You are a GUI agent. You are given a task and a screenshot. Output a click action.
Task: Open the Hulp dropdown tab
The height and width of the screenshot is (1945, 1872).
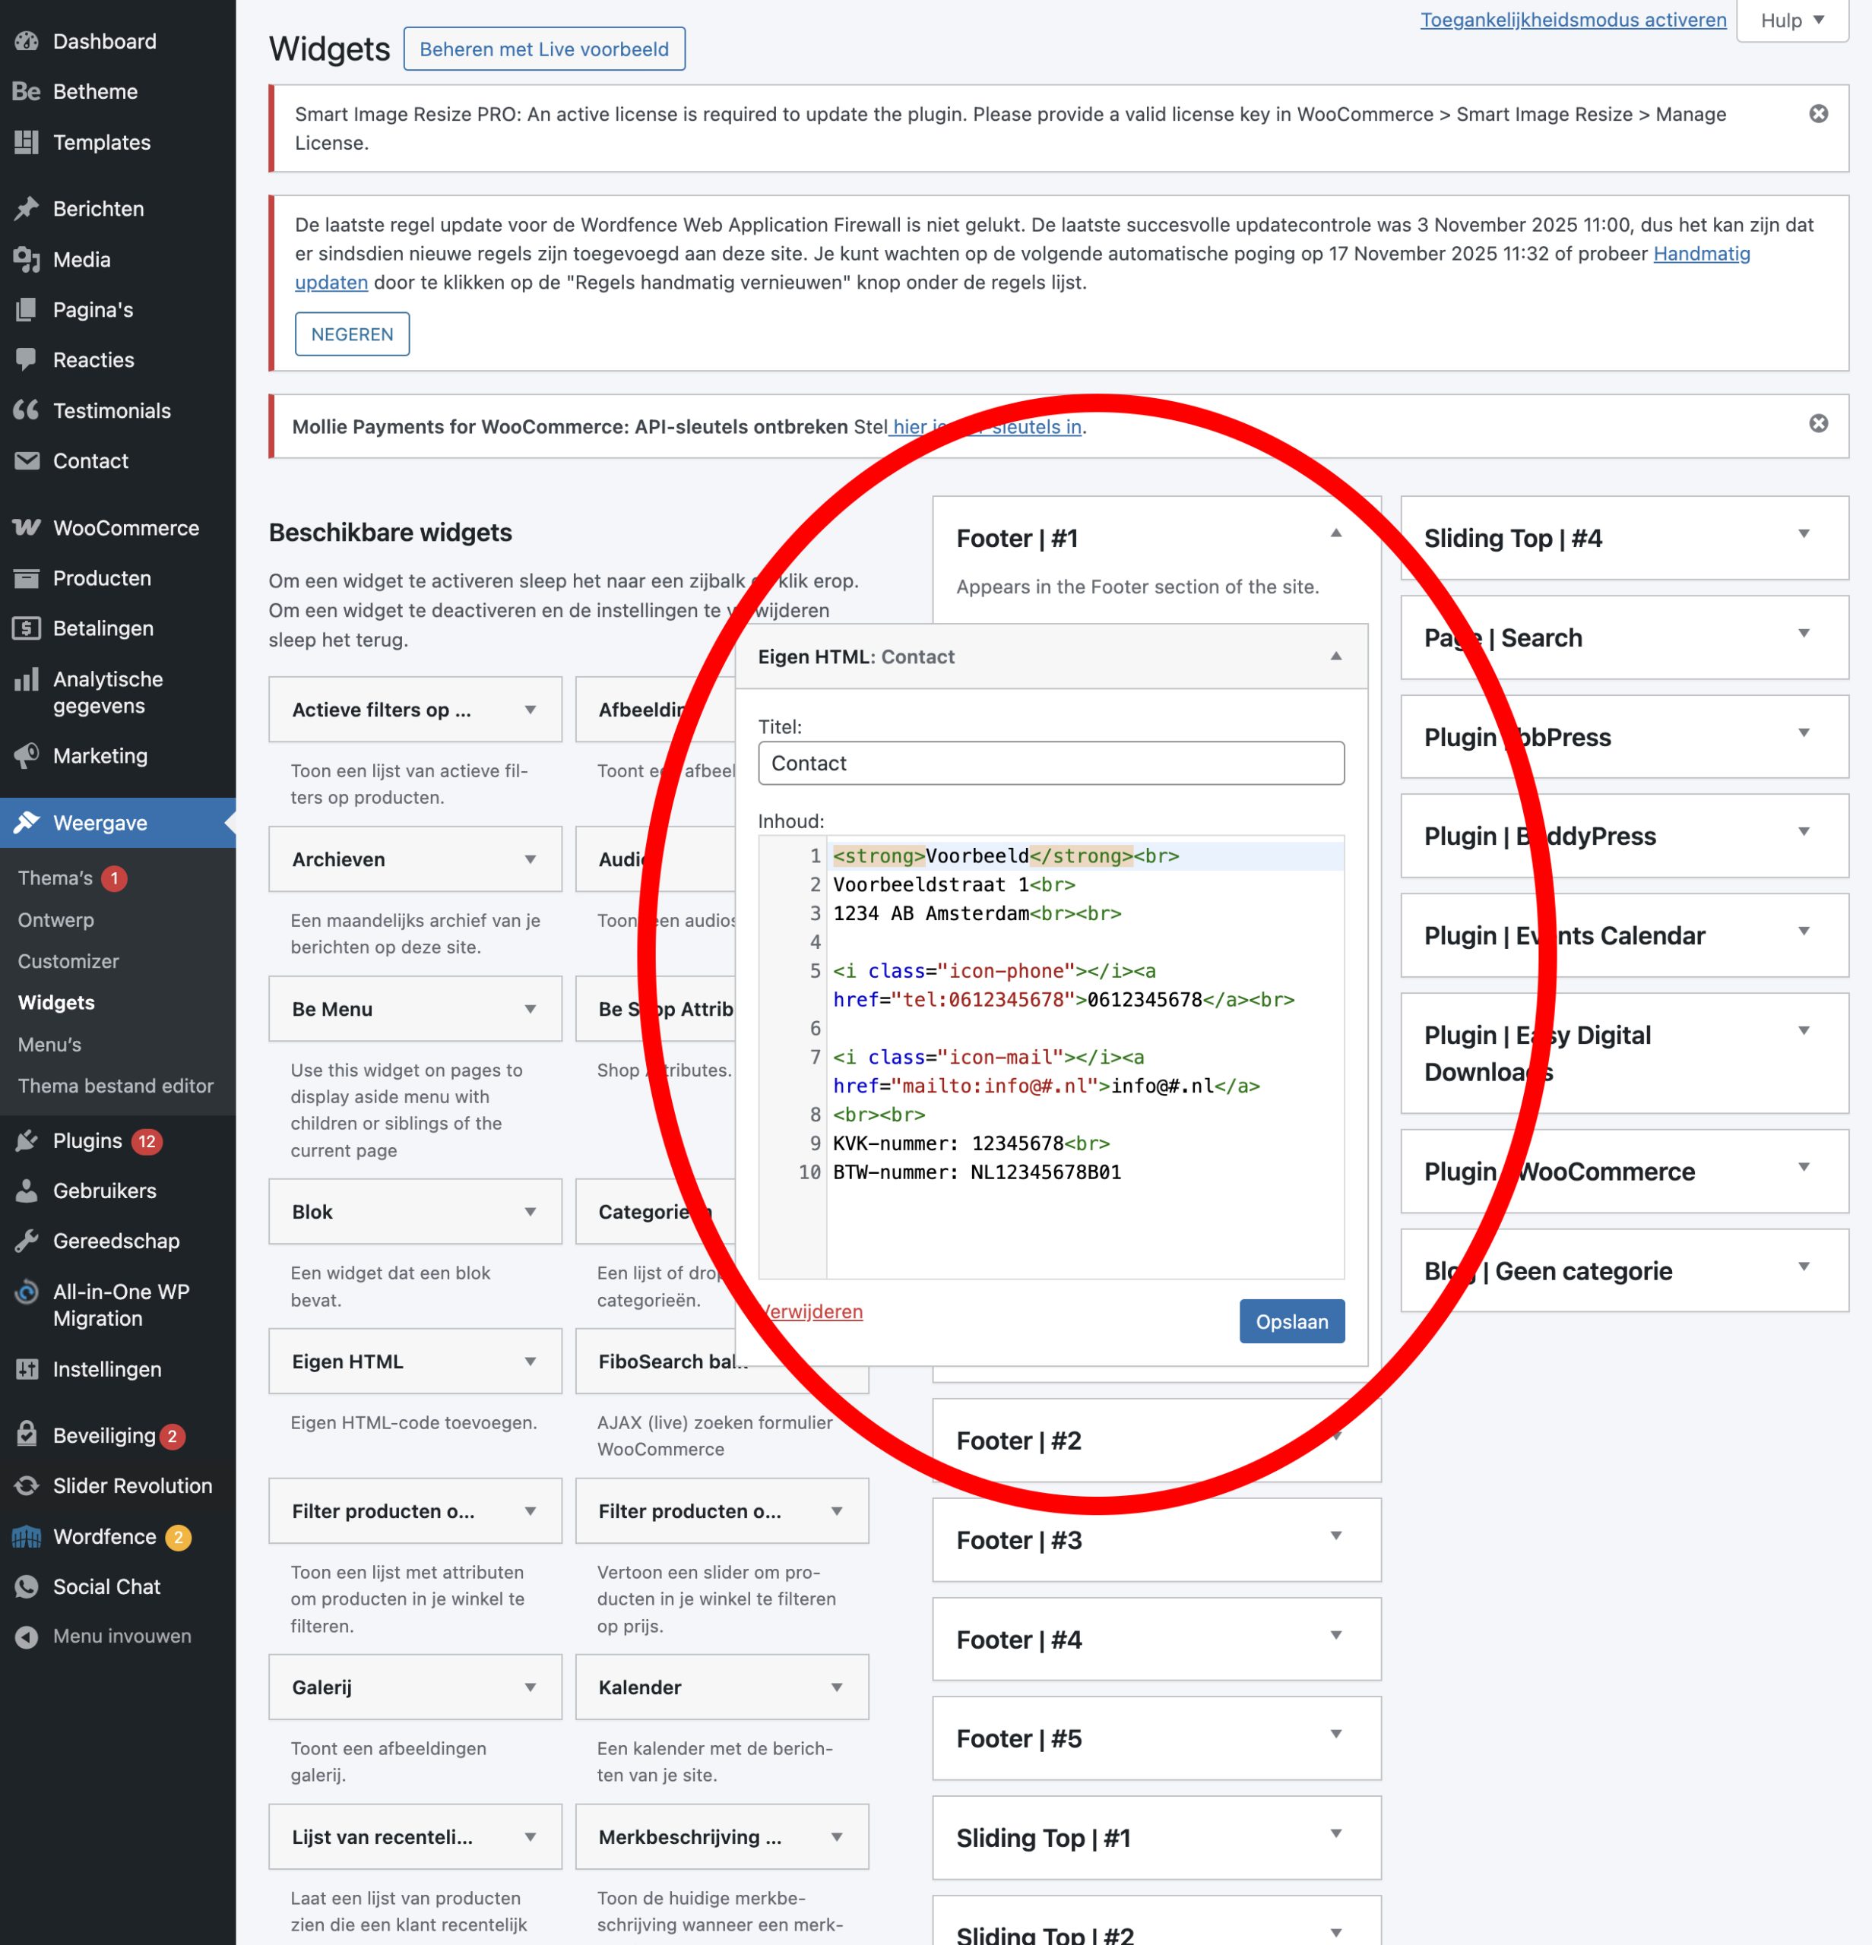coord(1791,21)
